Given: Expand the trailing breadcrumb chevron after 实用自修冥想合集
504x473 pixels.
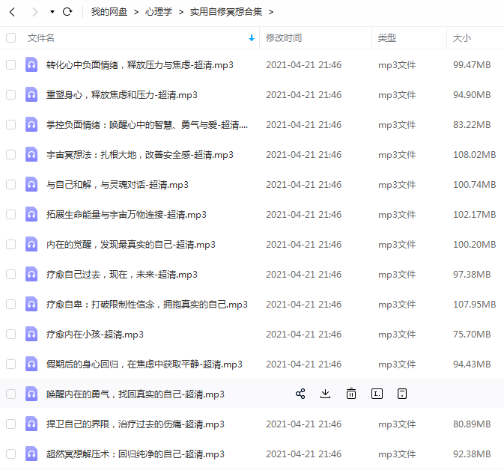Looking at the screenshot, I should (x=271, y=12).
